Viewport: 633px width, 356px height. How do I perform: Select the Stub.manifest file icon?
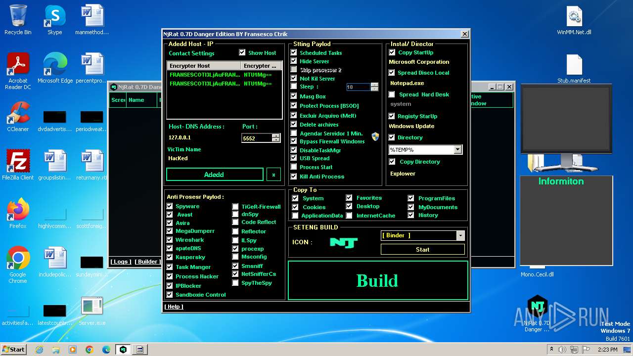point(574,68)
